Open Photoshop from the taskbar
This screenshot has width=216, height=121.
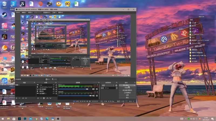click(25, 119)
